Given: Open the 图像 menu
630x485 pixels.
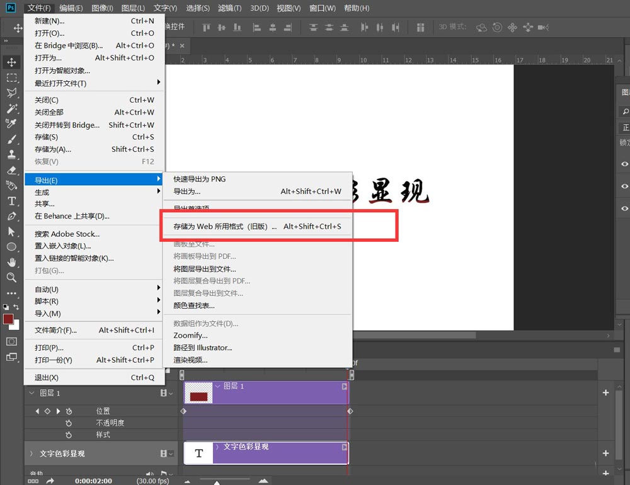Looking at the screenshot, I should (102, 8).
